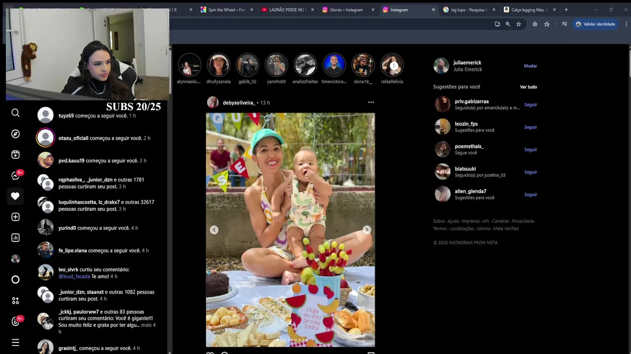Click Meta Verified footer link
This screenshot has height=354, width=631.
(506, 229)
